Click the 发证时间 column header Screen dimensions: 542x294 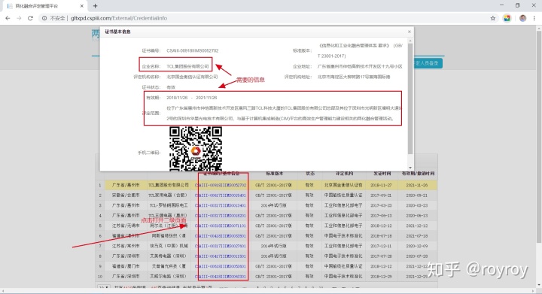[x=382, y=174]
